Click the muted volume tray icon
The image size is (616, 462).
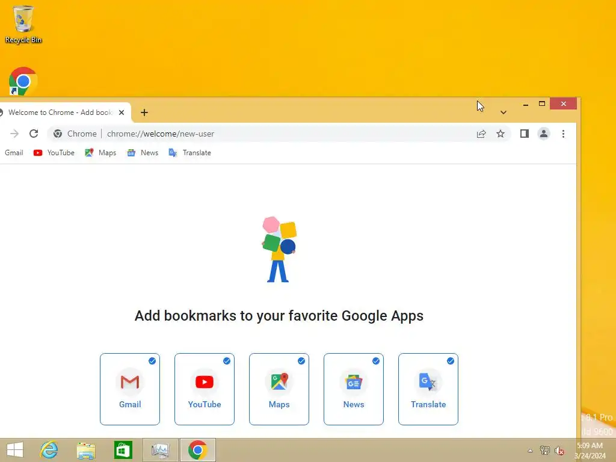[559, 451]
